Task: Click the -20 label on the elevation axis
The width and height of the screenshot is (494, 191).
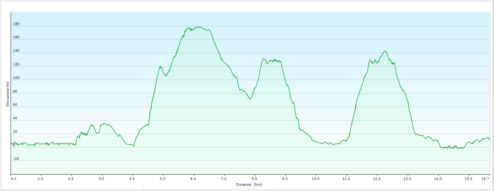Action: 16,159
